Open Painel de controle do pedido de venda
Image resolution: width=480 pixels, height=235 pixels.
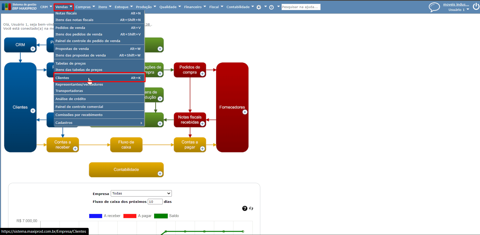99,41
